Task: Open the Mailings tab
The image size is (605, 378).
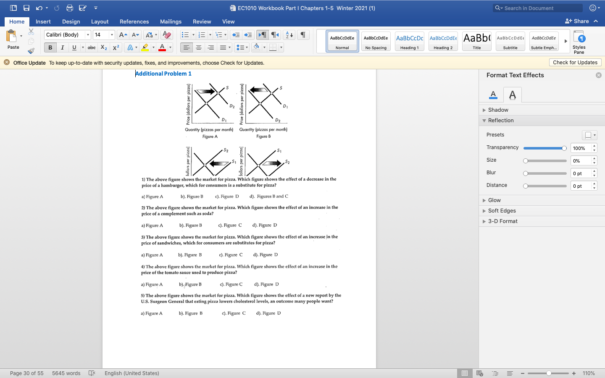Action: 171,21
